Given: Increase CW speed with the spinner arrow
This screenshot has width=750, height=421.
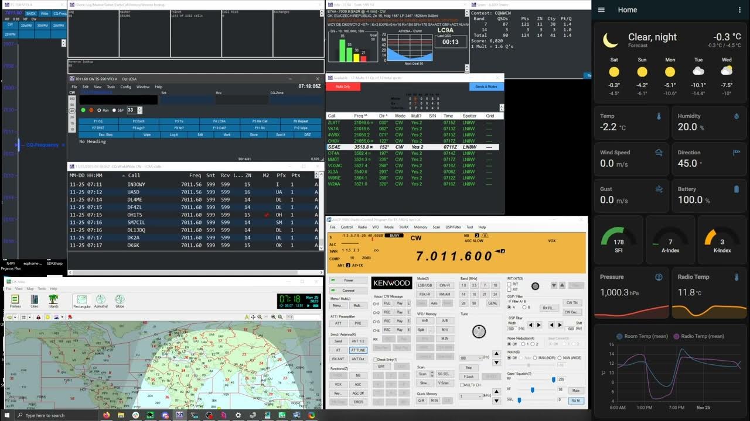Looking at the screenshot, I should (139, 108).
